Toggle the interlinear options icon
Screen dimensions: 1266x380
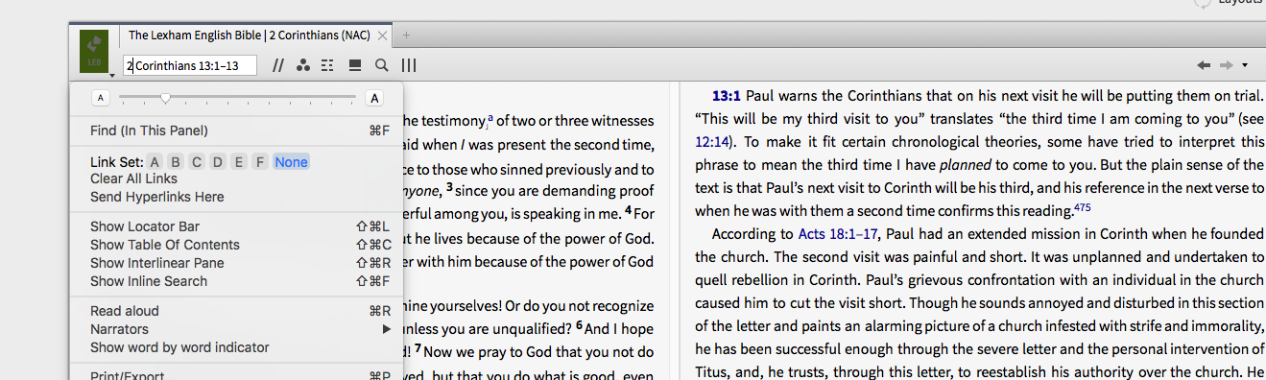point(328,65)
